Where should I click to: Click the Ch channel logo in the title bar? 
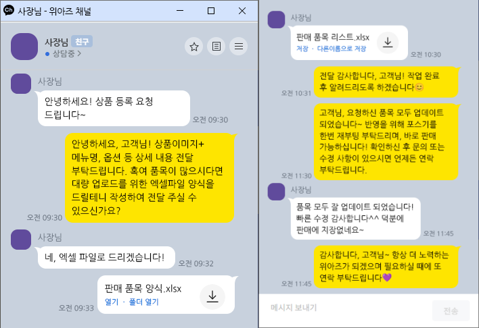[x=9, y=10]
